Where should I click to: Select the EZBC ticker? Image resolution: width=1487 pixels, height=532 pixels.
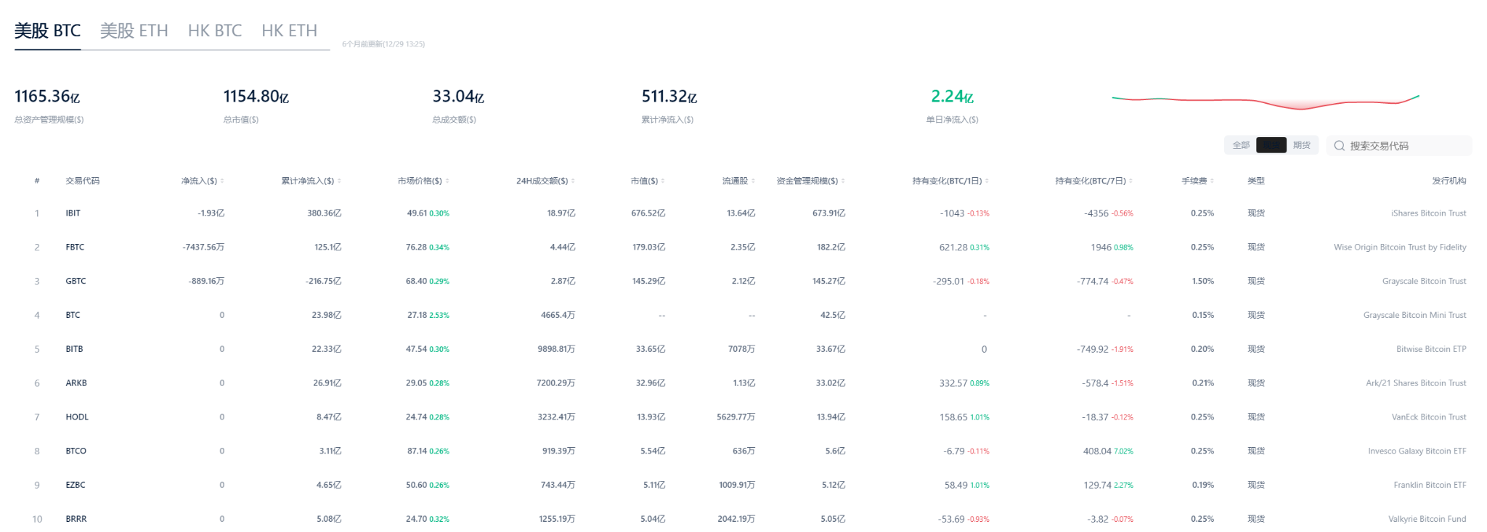(x=76, y=485)
